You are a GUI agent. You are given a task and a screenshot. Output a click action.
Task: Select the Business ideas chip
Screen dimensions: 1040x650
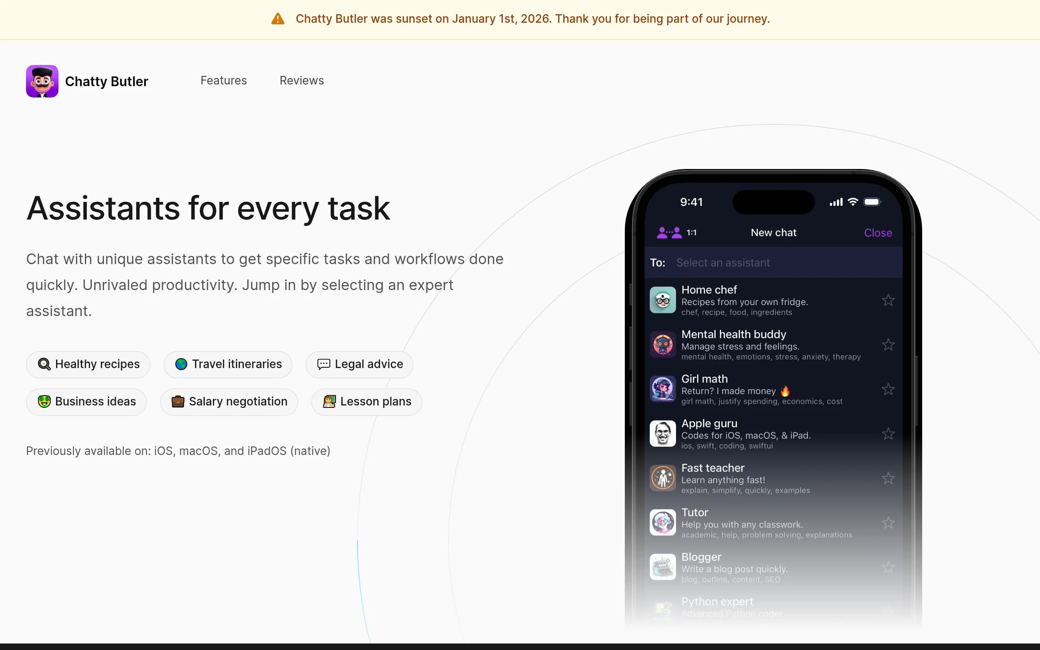click(87, 401)
